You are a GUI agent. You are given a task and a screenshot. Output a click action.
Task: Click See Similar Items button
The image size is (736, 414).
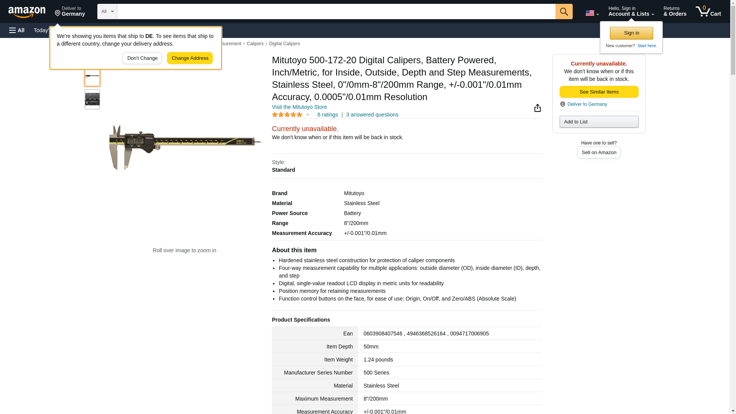pyautogui.click(x=598, y=92)
